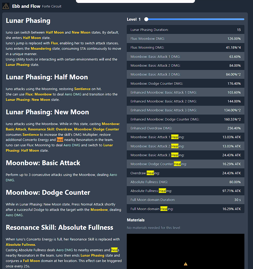Click the warning icon in the black video area

pyautogui.click(x=185, y=264)
